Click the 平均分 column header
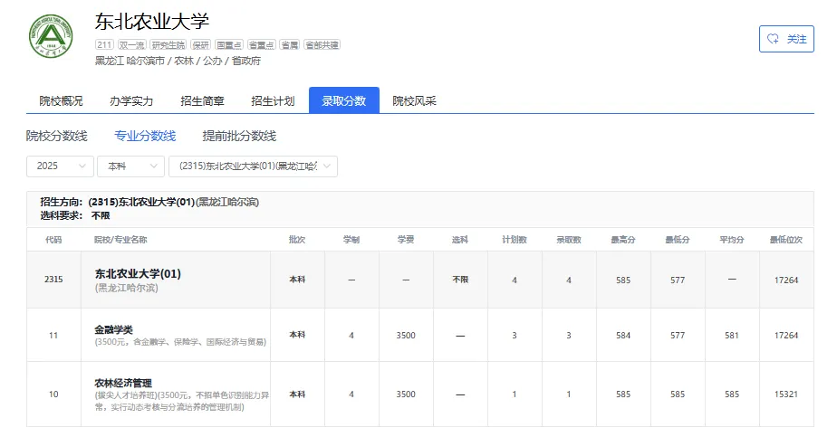Screen dimensions: 837x437 (732, 240)
